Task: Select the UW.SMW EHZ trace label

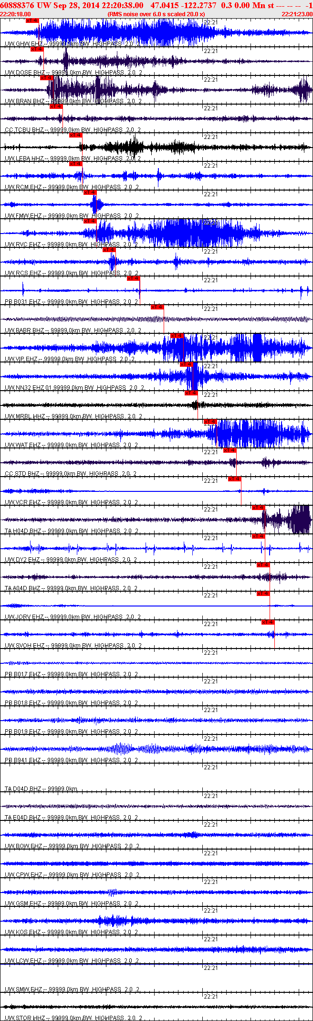Action: click(72, 989)
